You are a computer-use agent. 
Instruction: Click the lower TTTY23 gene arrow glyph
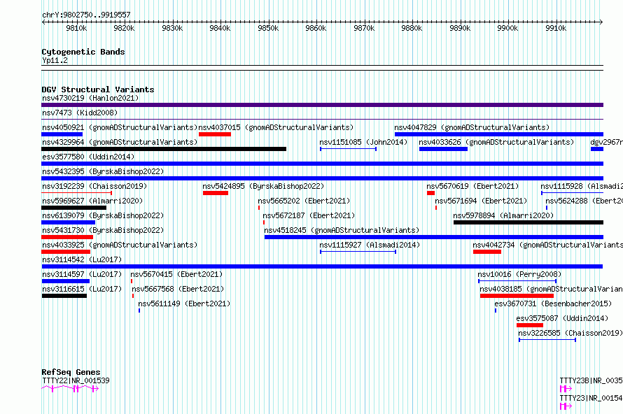(x=566, y=406)
